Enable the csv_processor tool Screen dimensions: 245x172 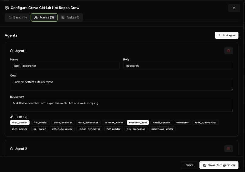tap(136, 129)
